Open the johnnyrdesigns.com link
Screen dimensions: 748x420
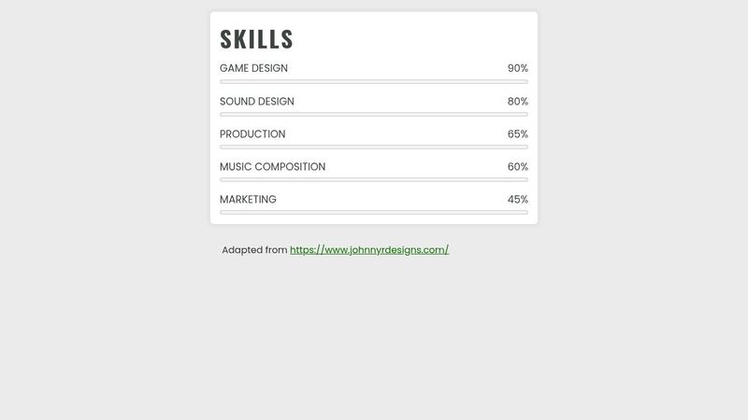click(369, 250)
